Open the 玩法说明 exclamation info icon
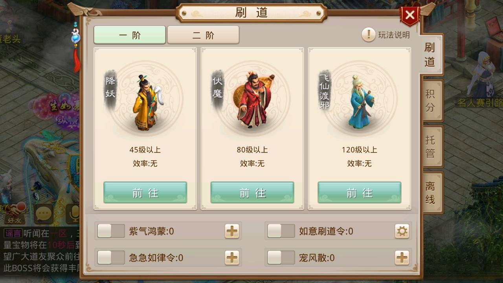Viewport: 503px width, 283px height. pos(368,35)
